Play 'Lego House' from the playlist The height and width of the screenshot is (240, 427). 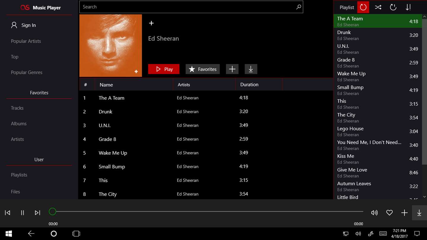click(x=378, y=131)
